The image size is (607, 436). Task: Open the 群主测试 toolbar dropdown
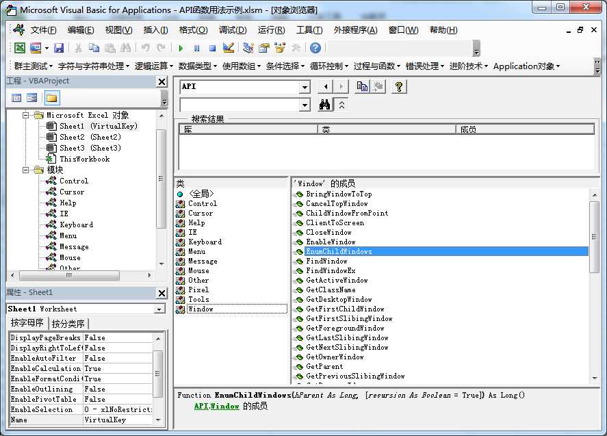[x=33, y=66]
